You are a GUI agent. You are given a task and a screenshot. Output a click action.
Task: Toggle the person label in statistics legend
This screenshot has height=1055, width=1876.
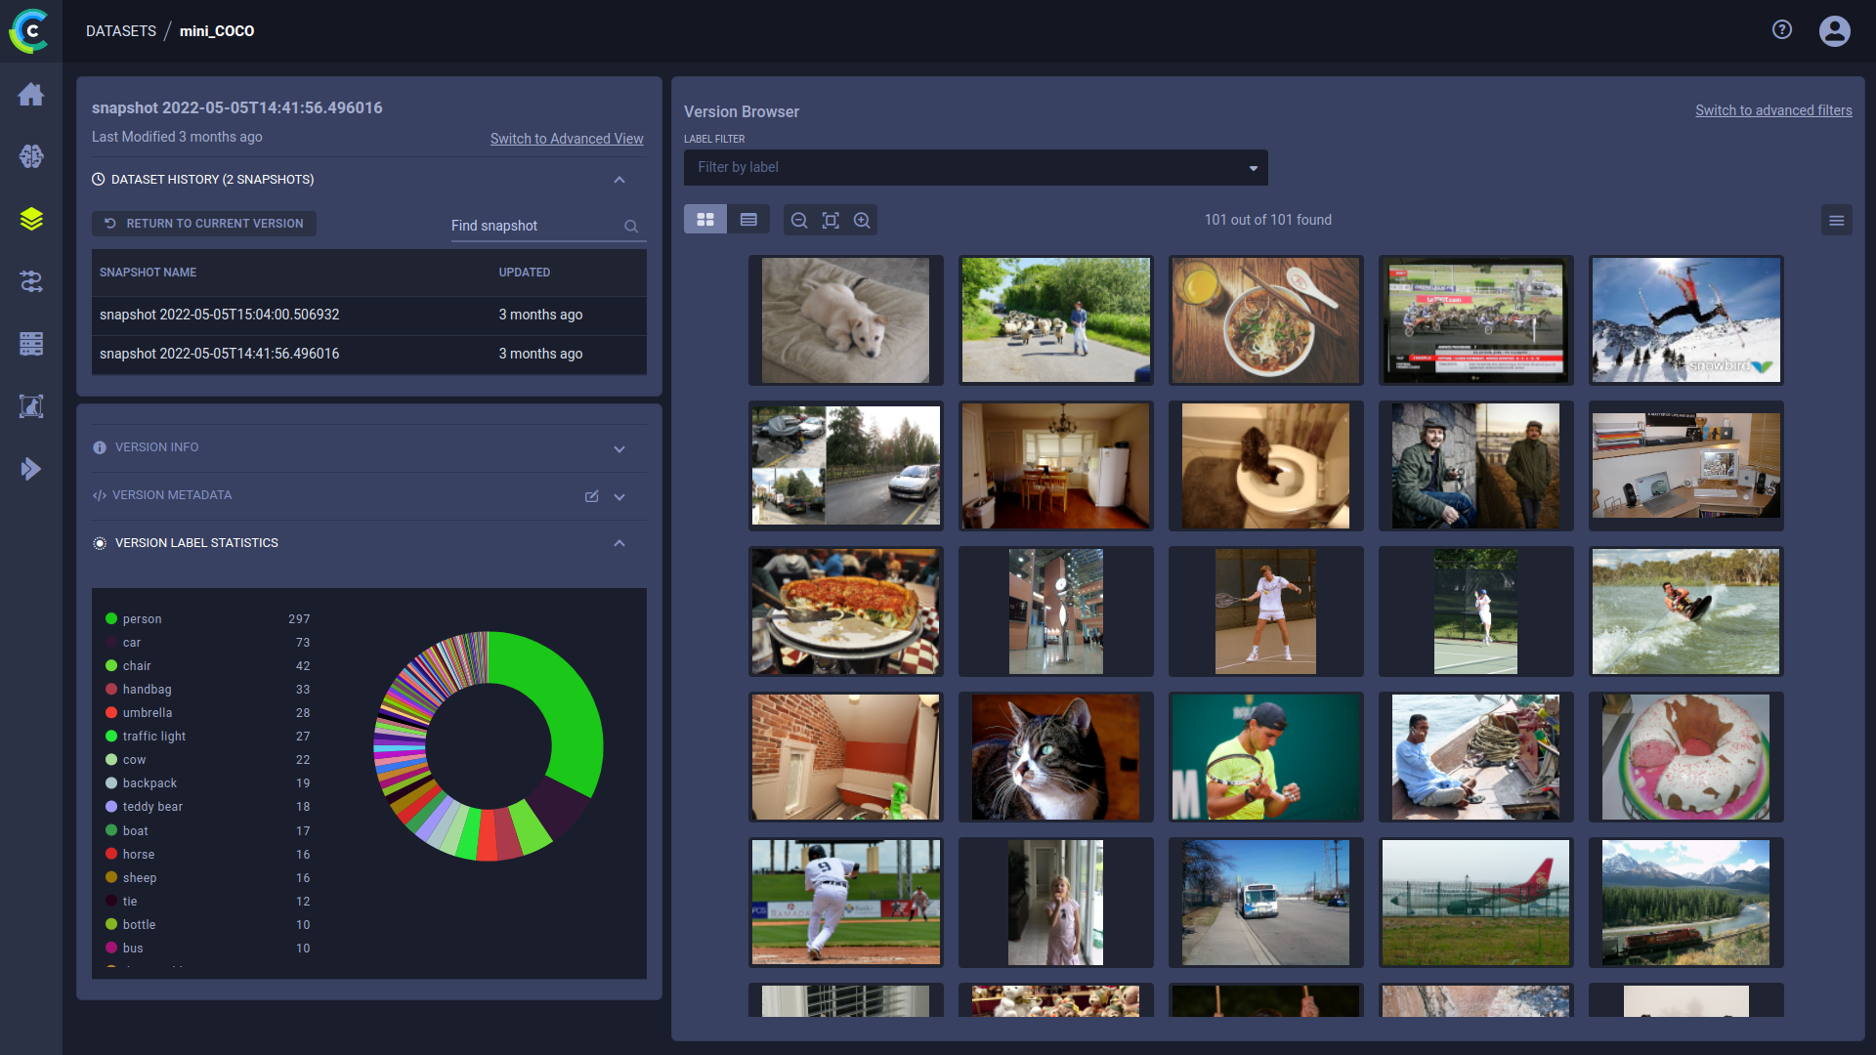(x=143, y=619)
